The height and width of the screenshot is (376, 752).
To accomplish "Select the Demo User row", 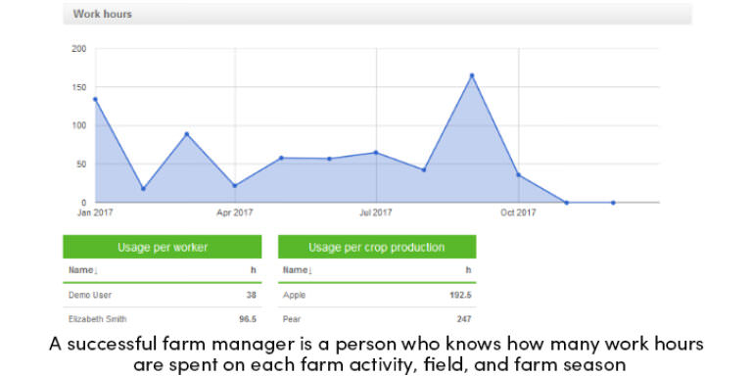I will click(163, 295).
